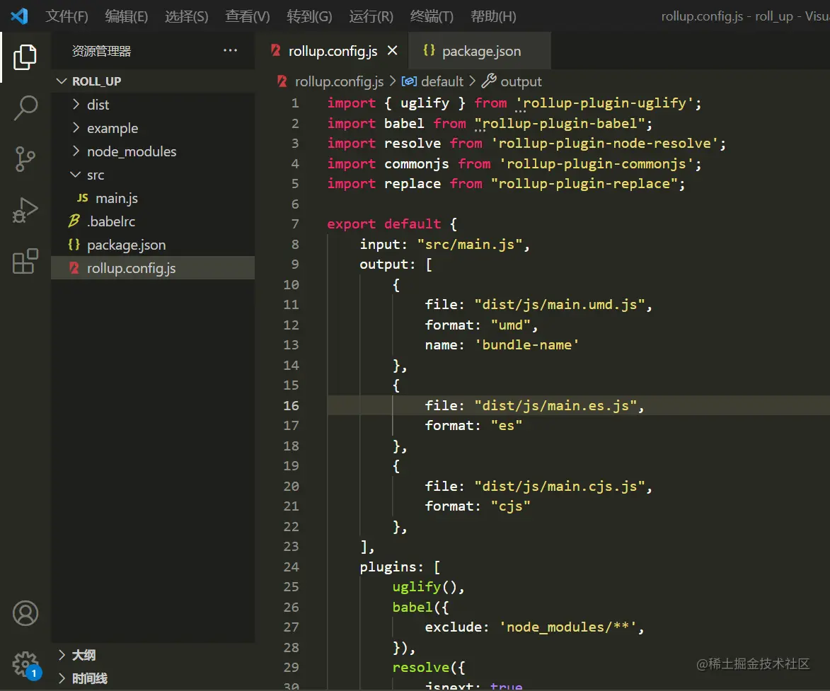Viewport: 830px width, 691px height.
Task: Open the 帮助(H) menu
Action: pos(492,16)
